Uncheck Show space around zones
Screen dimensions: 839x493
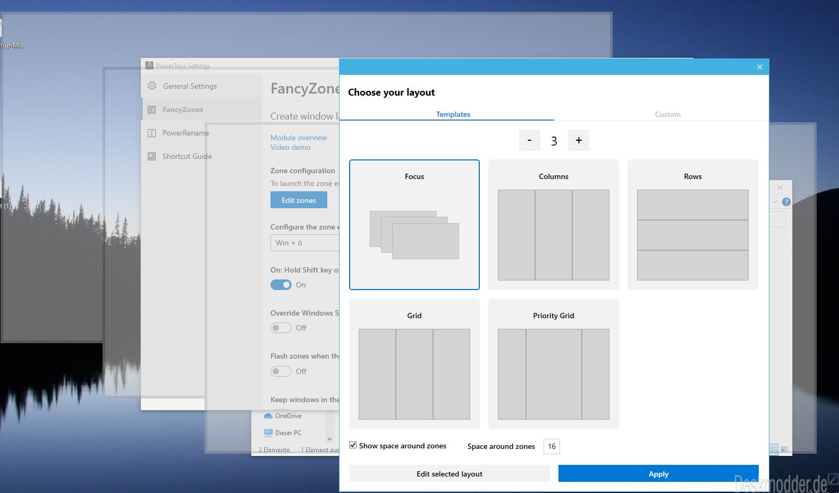point(353,445)
